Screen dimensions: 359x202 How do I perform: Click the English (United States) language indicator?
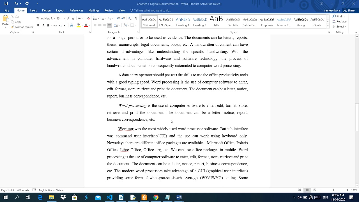[x=51, y=190]
